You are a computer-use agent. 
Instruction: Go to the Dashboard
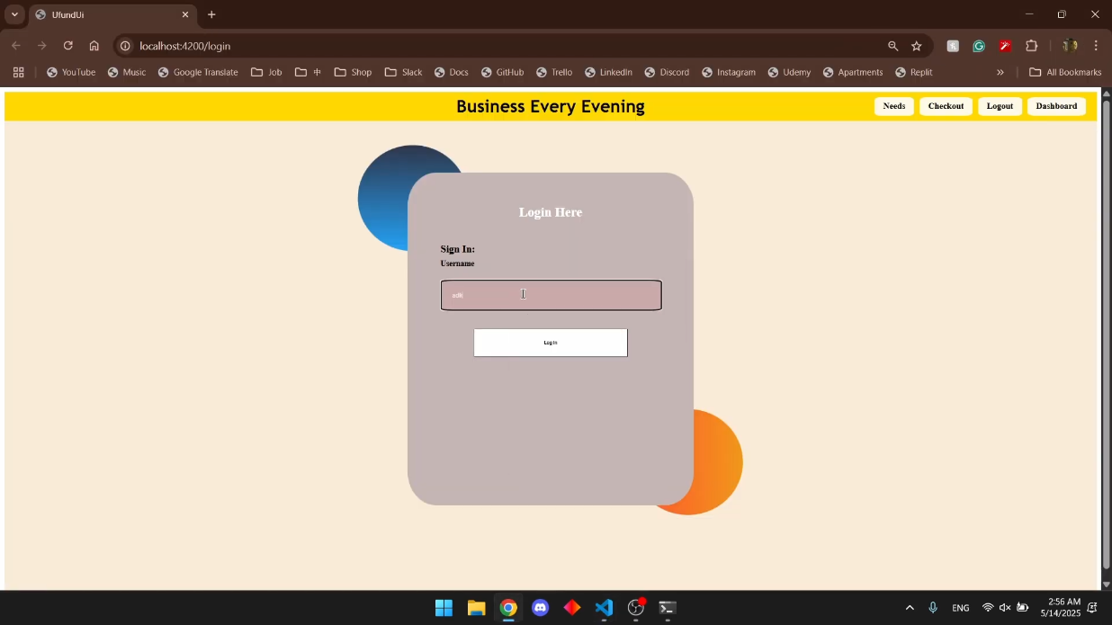[1056, 106]
